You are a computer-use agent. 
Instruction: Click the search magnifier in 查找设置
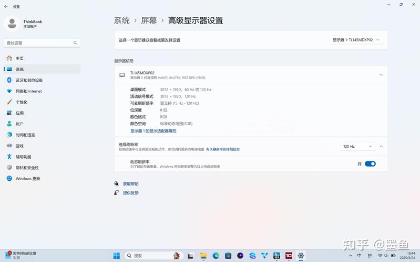point(75,43)
